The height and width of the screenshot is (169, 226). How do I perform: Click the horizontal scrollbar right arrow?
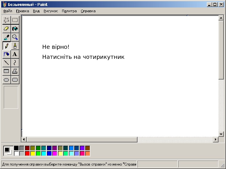tap(216, 139)
